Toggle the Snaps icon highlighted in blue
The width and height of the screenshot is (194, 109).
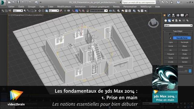coord(77,11)
